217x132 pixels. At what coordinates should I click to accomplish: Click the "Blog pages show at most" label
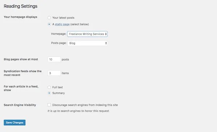click(21, 59)
